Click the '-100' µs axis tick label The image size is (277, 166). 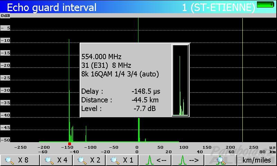coord(90,147)
